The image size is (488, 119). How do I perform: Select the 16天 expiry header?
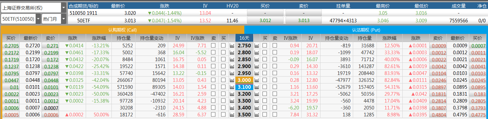click(x=244, y=38)
